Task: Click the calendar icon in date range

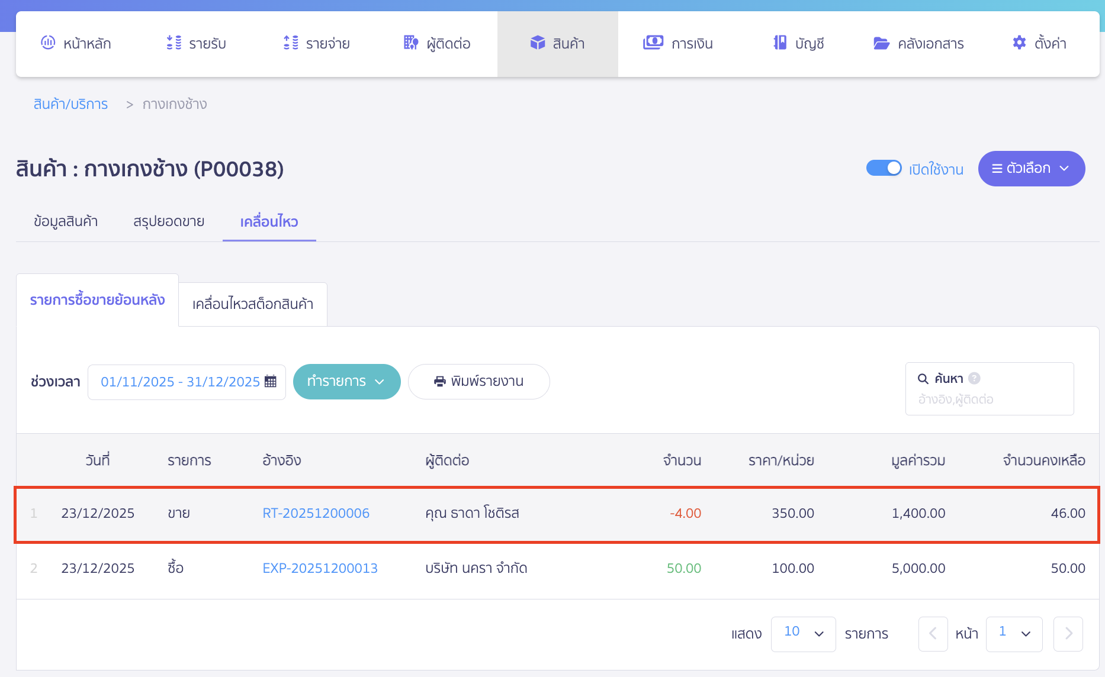Action: click(271, 382)
